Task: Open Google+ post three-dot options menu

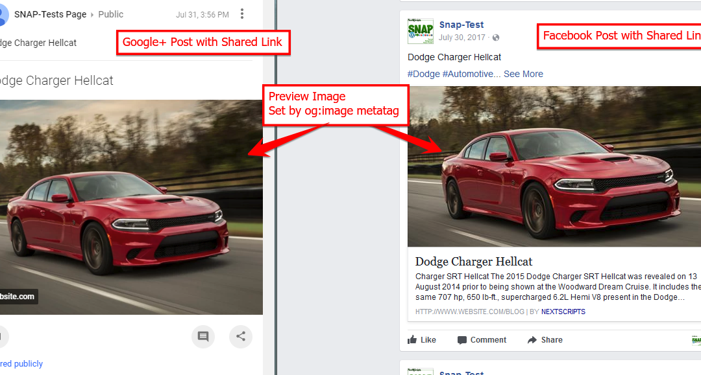Action: pos(242,14)
